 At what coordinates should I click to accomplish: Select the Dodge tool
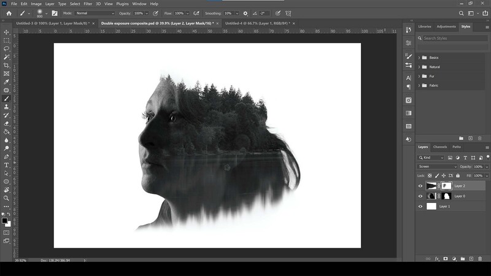click(6, 148)
